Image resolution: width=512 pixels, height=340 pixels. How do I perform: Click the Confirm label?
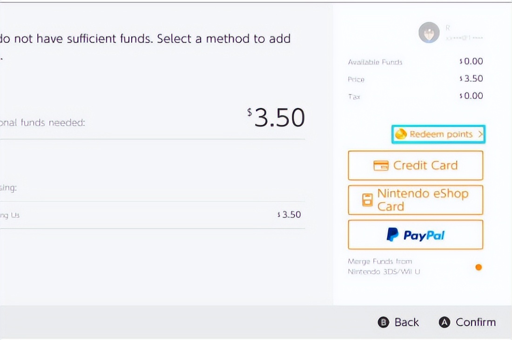point(475,322)
